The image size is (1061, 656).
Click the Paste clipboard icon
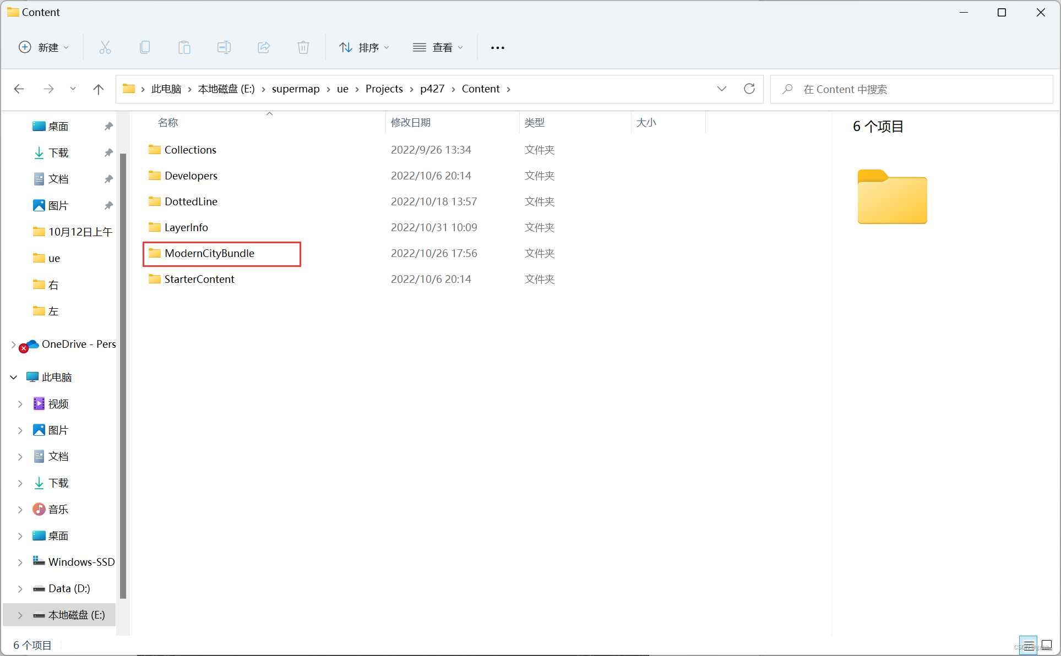(184, 47)
